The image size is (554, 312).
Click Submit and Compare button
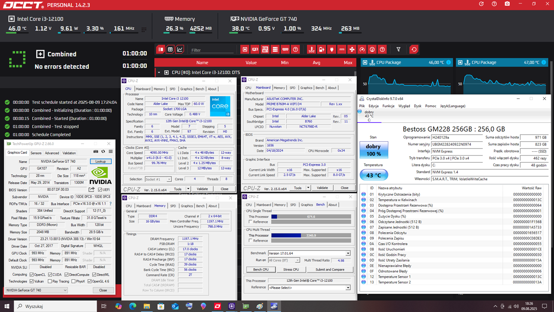point(330,270)
